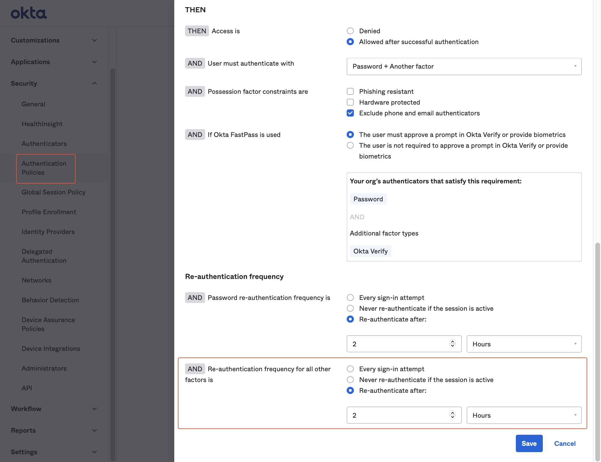Open Device Integrations

pos(51,348)
